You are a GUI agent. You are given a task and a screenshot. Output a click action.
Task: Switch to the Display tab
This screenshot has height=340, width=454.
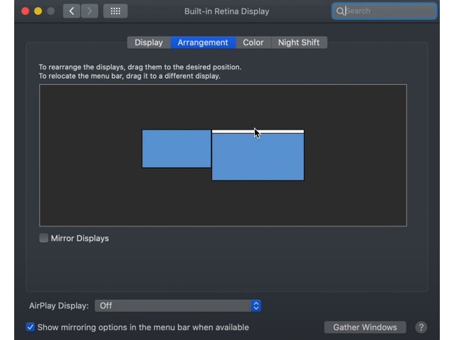[148, 42]
